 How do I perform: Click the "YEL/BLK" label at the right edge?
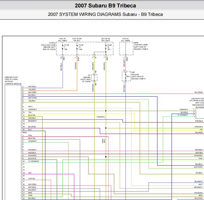point(199,173)
